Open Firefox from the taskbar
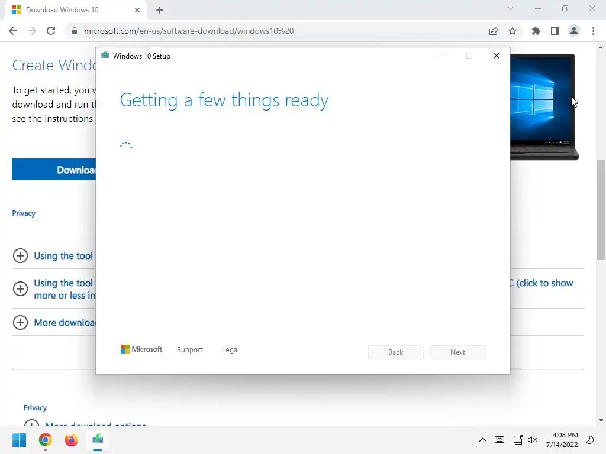 coord(72,440)
